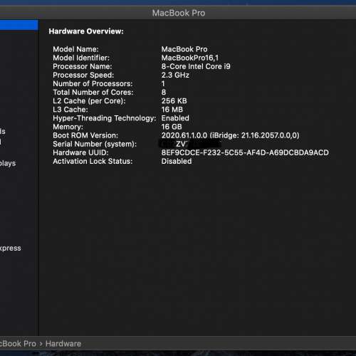
Task: Click the 'L3 Cache:' label
Action: 70,110
